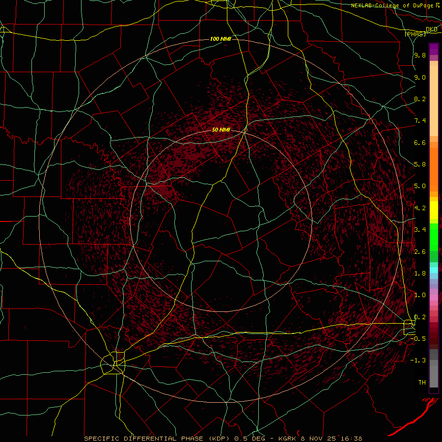The height and width of the screenshot is (442, 442).
Task: Click the 2.6 value on color scale
Action: coord(420,252)
